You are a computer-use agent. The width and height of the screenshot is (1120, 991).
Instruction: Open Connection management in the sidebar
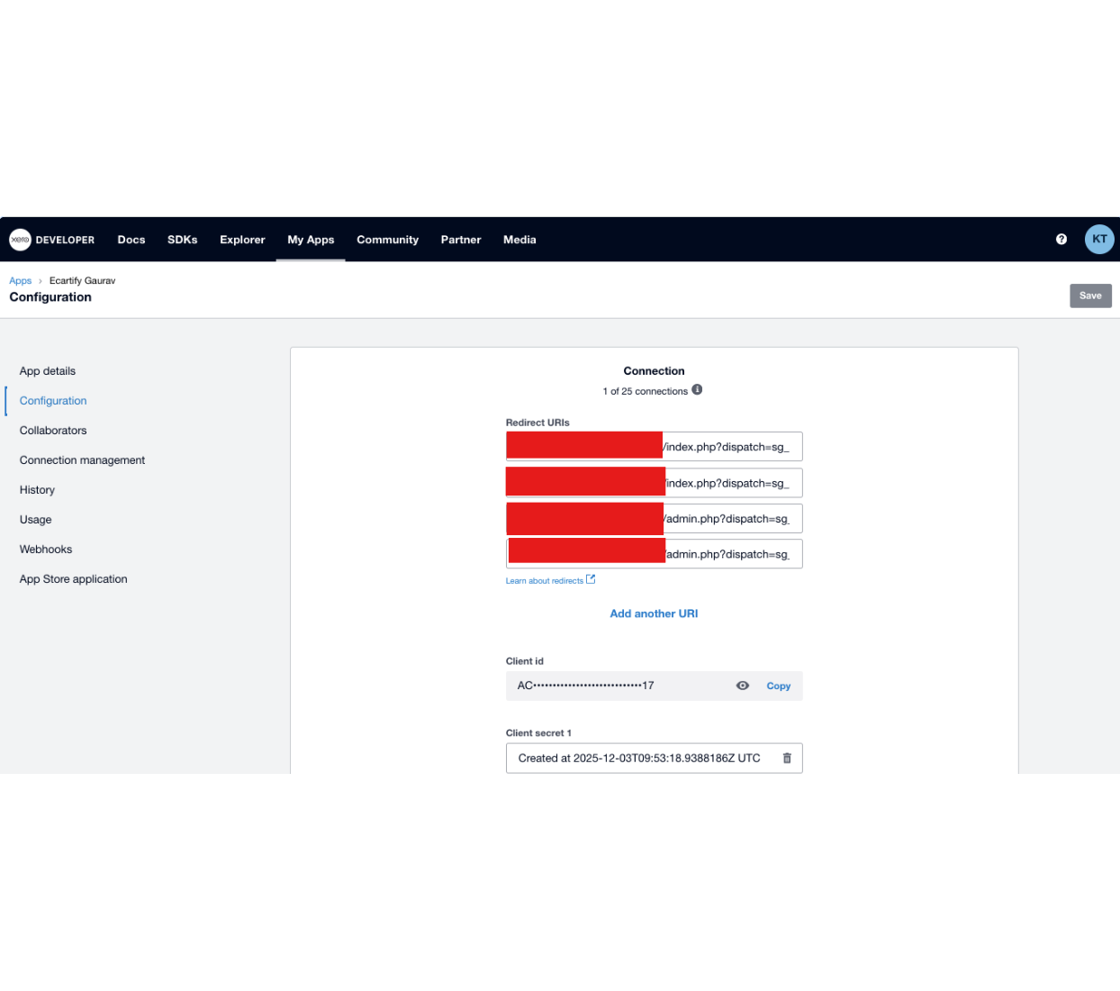pyautogui.click(x=82, y=460)
